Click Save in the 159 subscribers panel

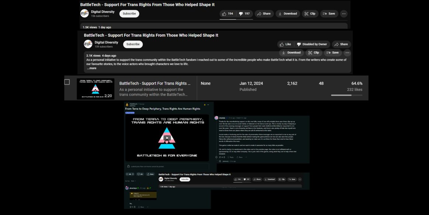pos(333,53)
